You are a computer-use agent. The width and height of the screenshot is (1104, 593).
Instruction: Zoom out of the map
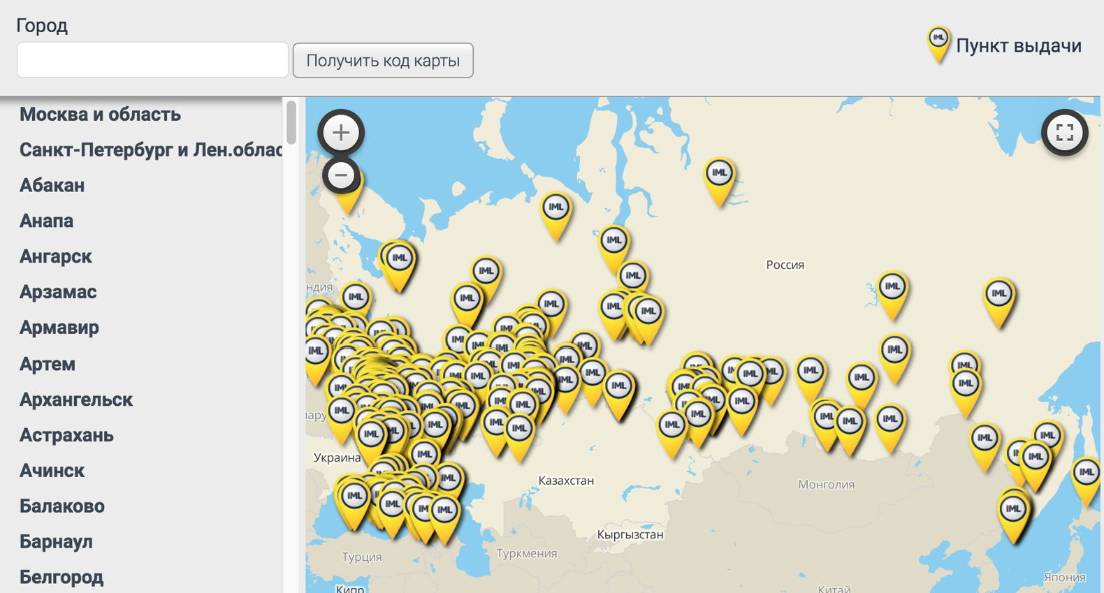coord(341,175)
